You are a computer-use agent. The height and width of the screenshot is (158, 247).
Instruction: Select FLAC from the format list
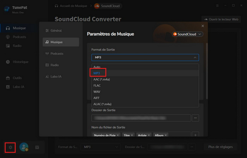tap(97, 85)
